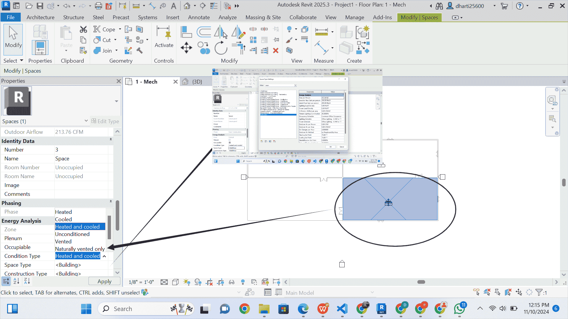
Task: Select the Mirror - Pick Axis tool
Action: pyautogui.click(x=221, y=32)
